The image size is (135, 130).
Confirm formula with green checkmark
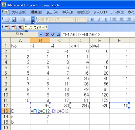pos(53,34)
